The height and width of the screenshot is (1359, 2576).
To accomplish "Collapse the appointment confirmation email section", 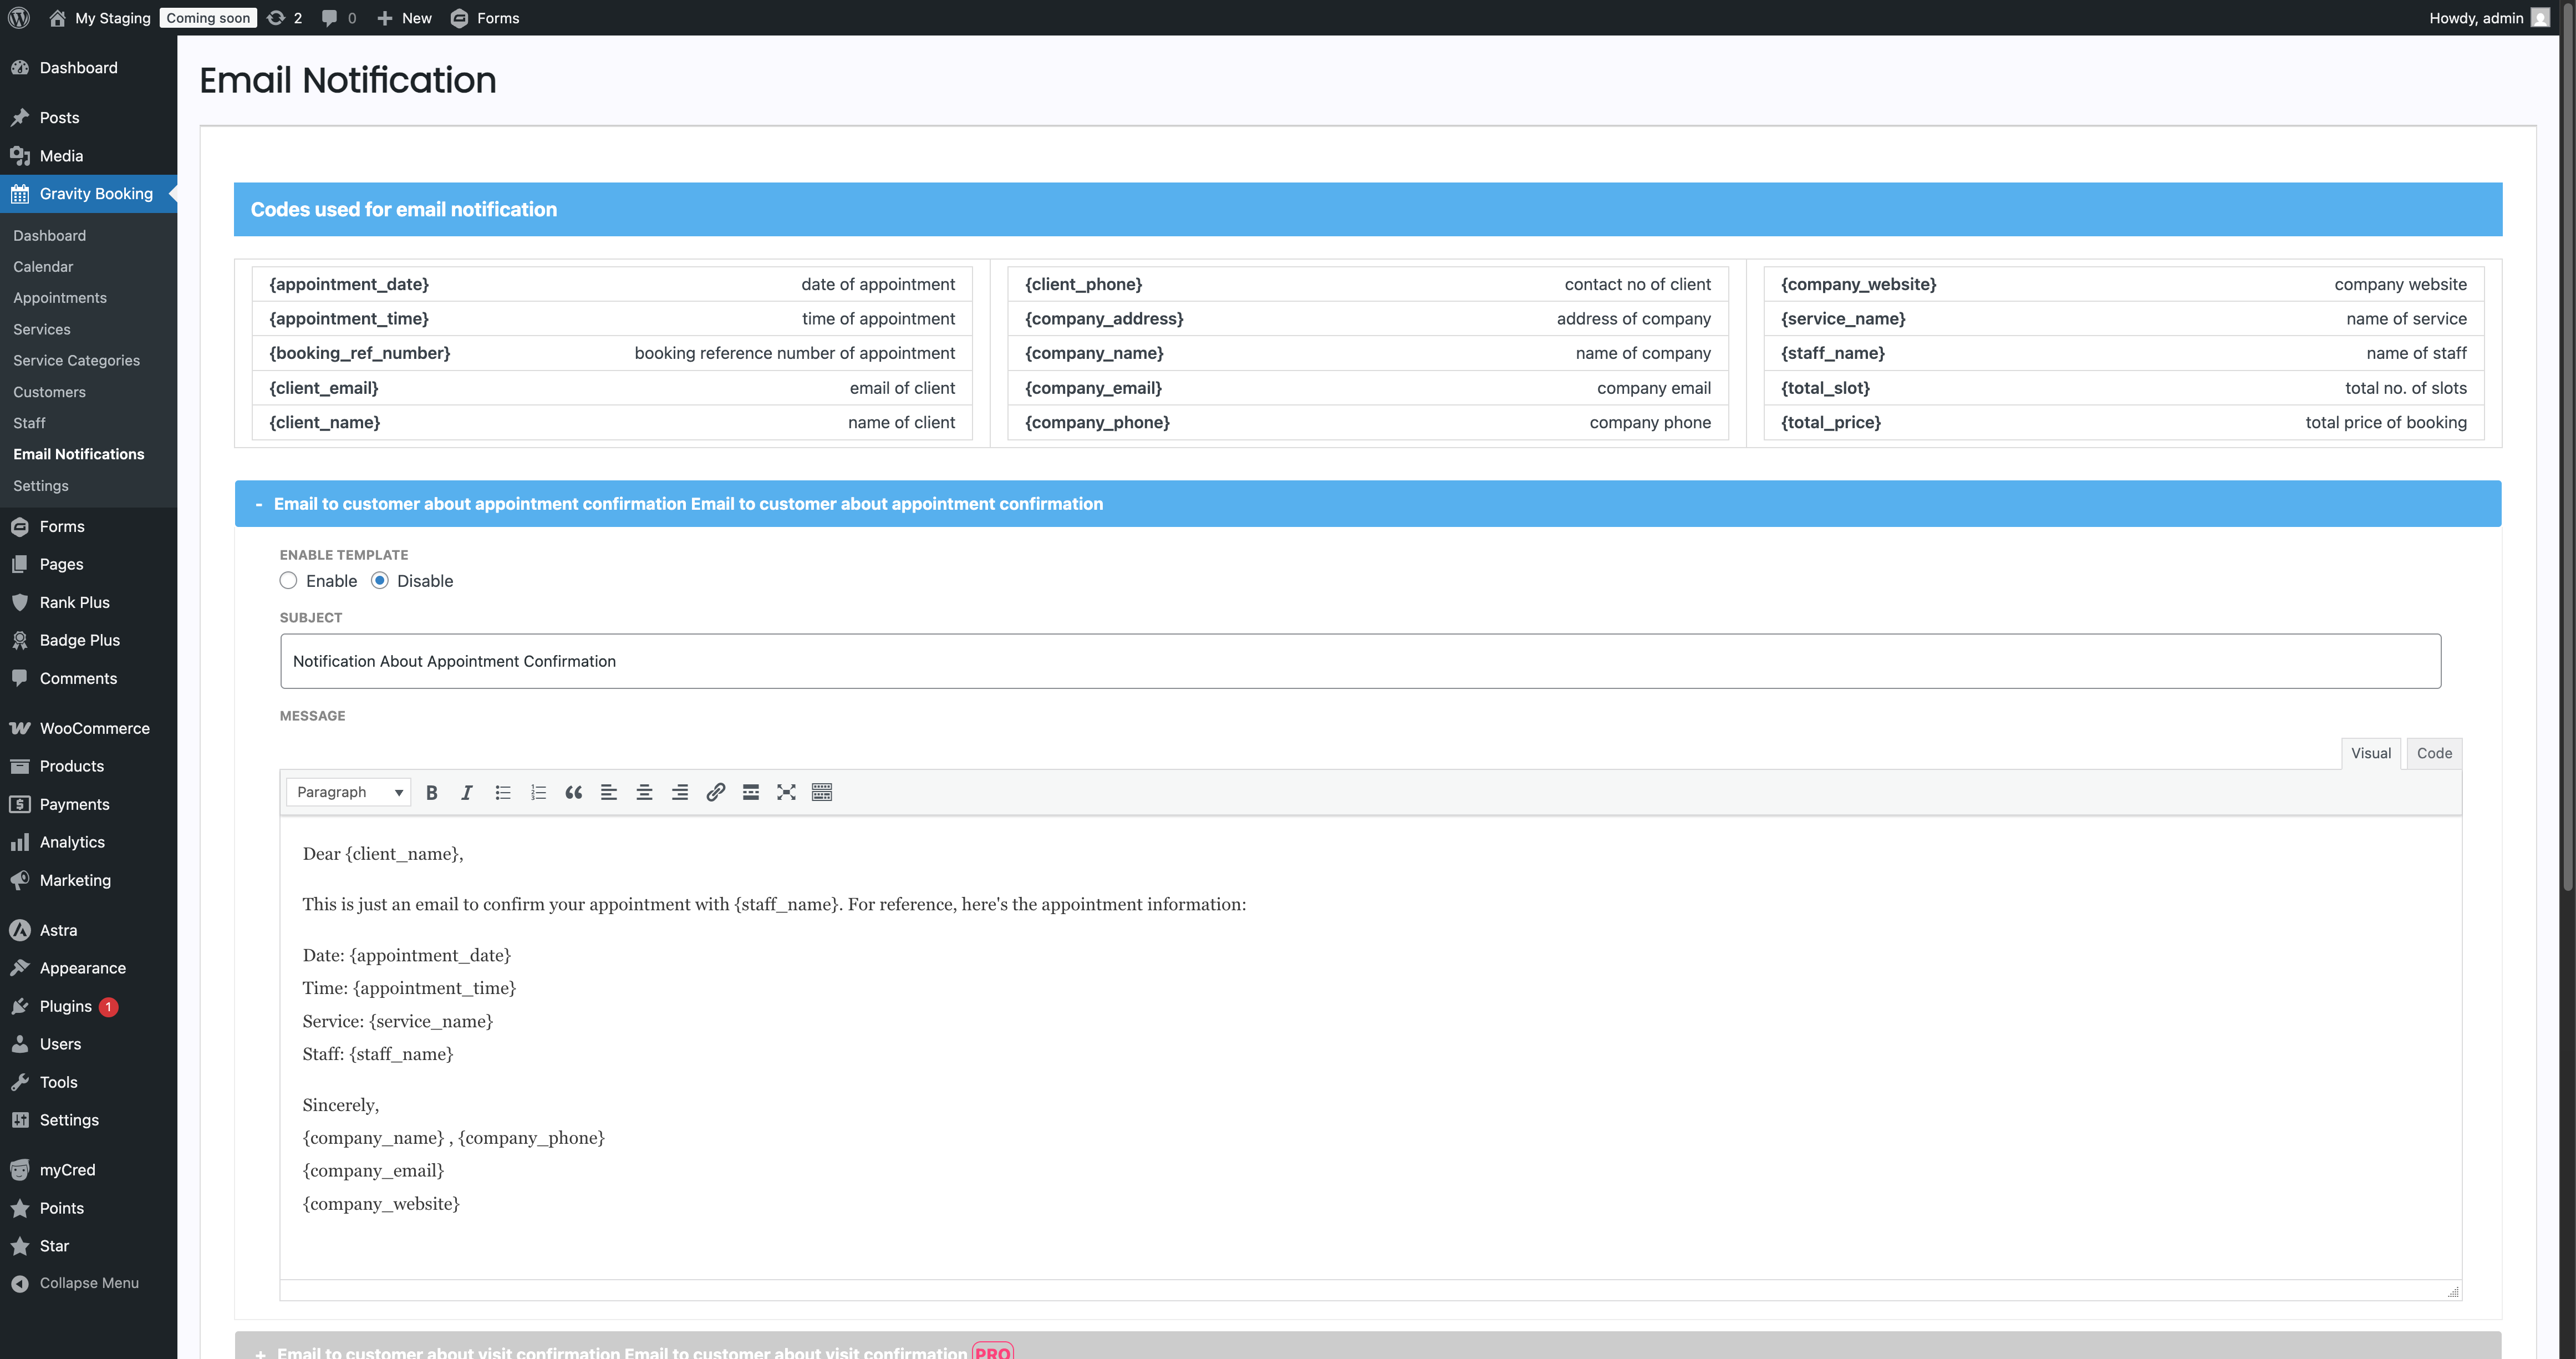I will 259,504.
